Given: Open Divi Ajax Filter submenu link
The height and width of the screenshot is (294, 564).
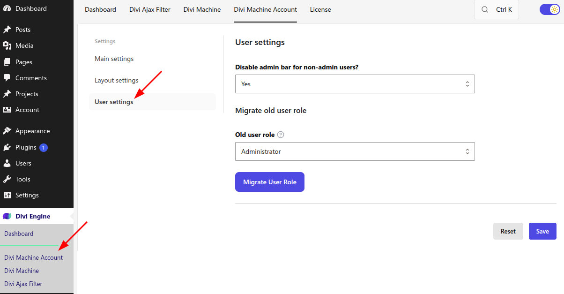Looking at the screenshot, I should (23, 284).
